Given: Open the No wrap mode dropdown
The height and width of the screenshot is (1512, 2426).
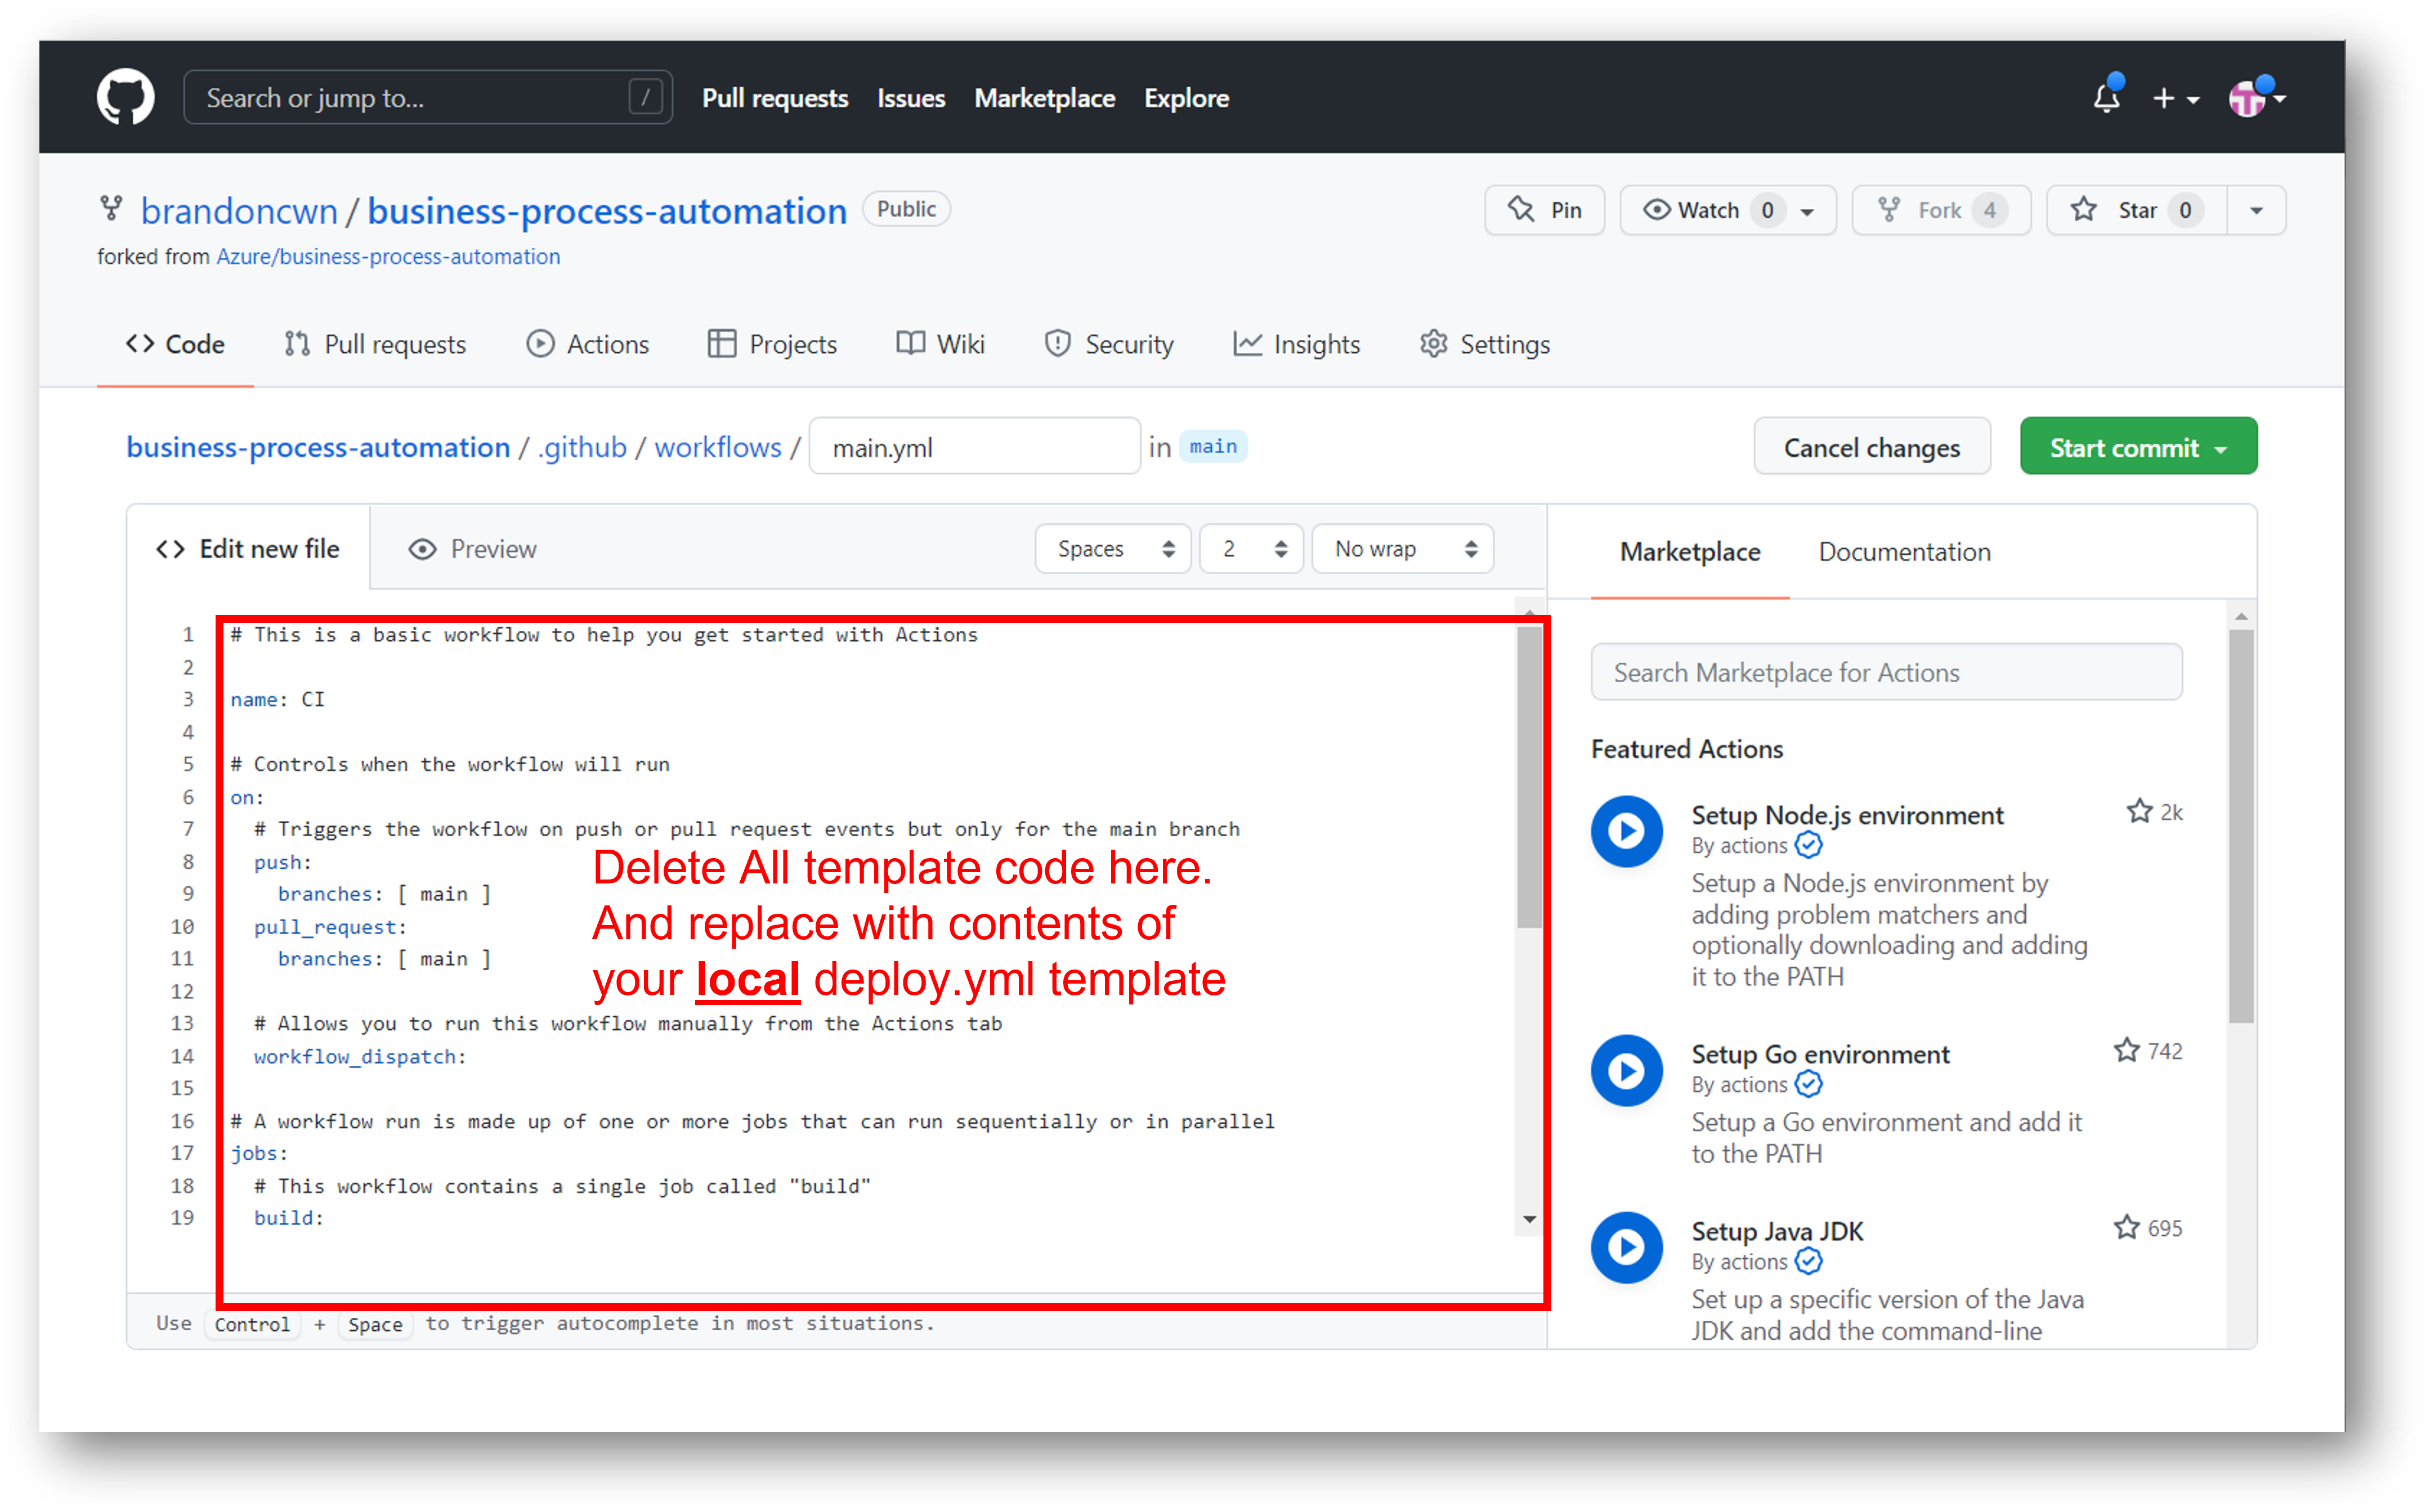Looking at the screenshot, I should pyautogui.click(x=1402, y=549).
